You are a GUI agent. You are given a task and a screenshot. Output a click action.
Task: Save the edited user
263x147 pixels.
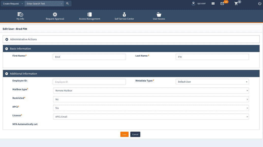(124, 134)
